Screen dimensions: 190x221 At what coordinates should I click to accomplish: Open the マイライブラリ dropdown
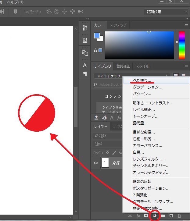132,76
